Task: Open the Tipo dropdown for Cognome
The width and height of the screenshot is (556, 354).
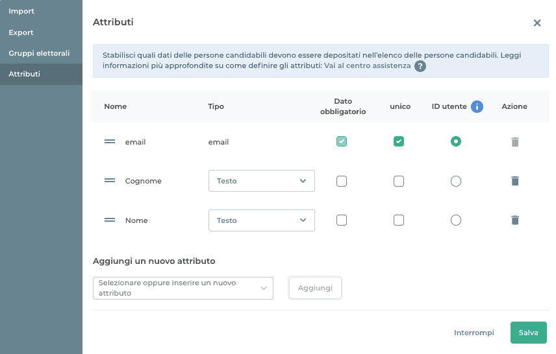Action: (261, 181)
